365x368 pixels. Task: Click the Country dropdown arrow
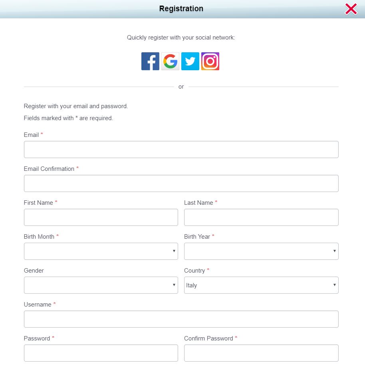pyautogui.click(x=334, y=285)
